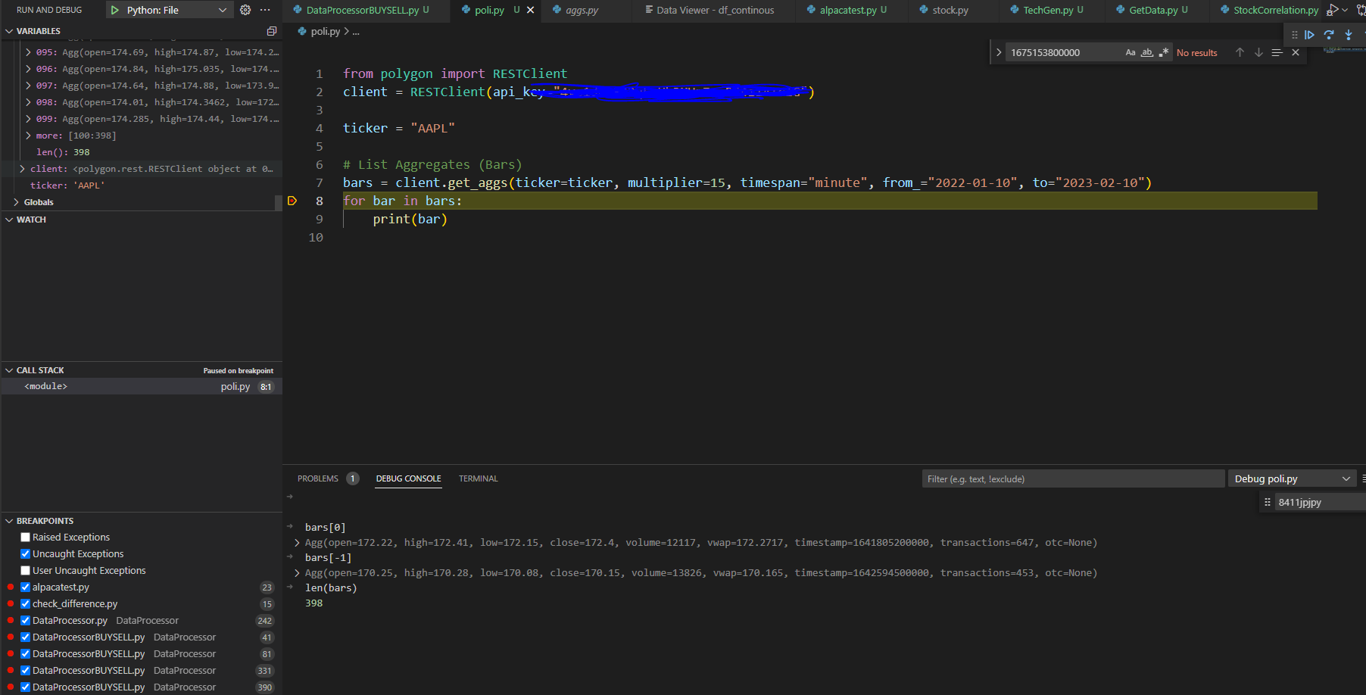
Task: Toggle Match Case in the find widget
Action: pos(1130,51)
